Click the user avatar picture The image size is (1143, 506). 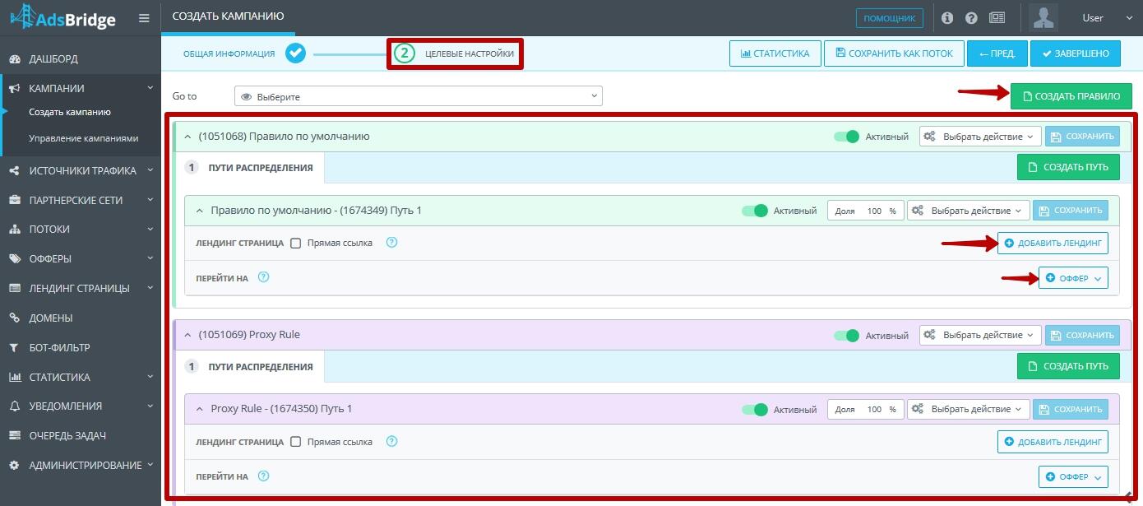pos(1044,17)
